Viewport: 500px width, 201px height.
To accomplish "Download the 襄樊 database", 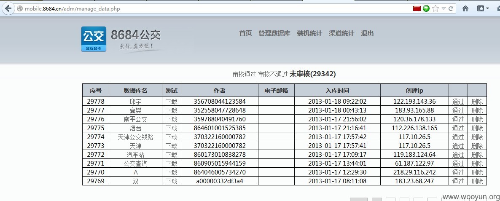I will [x=171, y=110].
